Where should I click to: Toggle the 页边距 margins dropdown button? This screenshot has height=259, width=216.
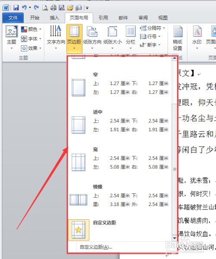click(74, 39)
